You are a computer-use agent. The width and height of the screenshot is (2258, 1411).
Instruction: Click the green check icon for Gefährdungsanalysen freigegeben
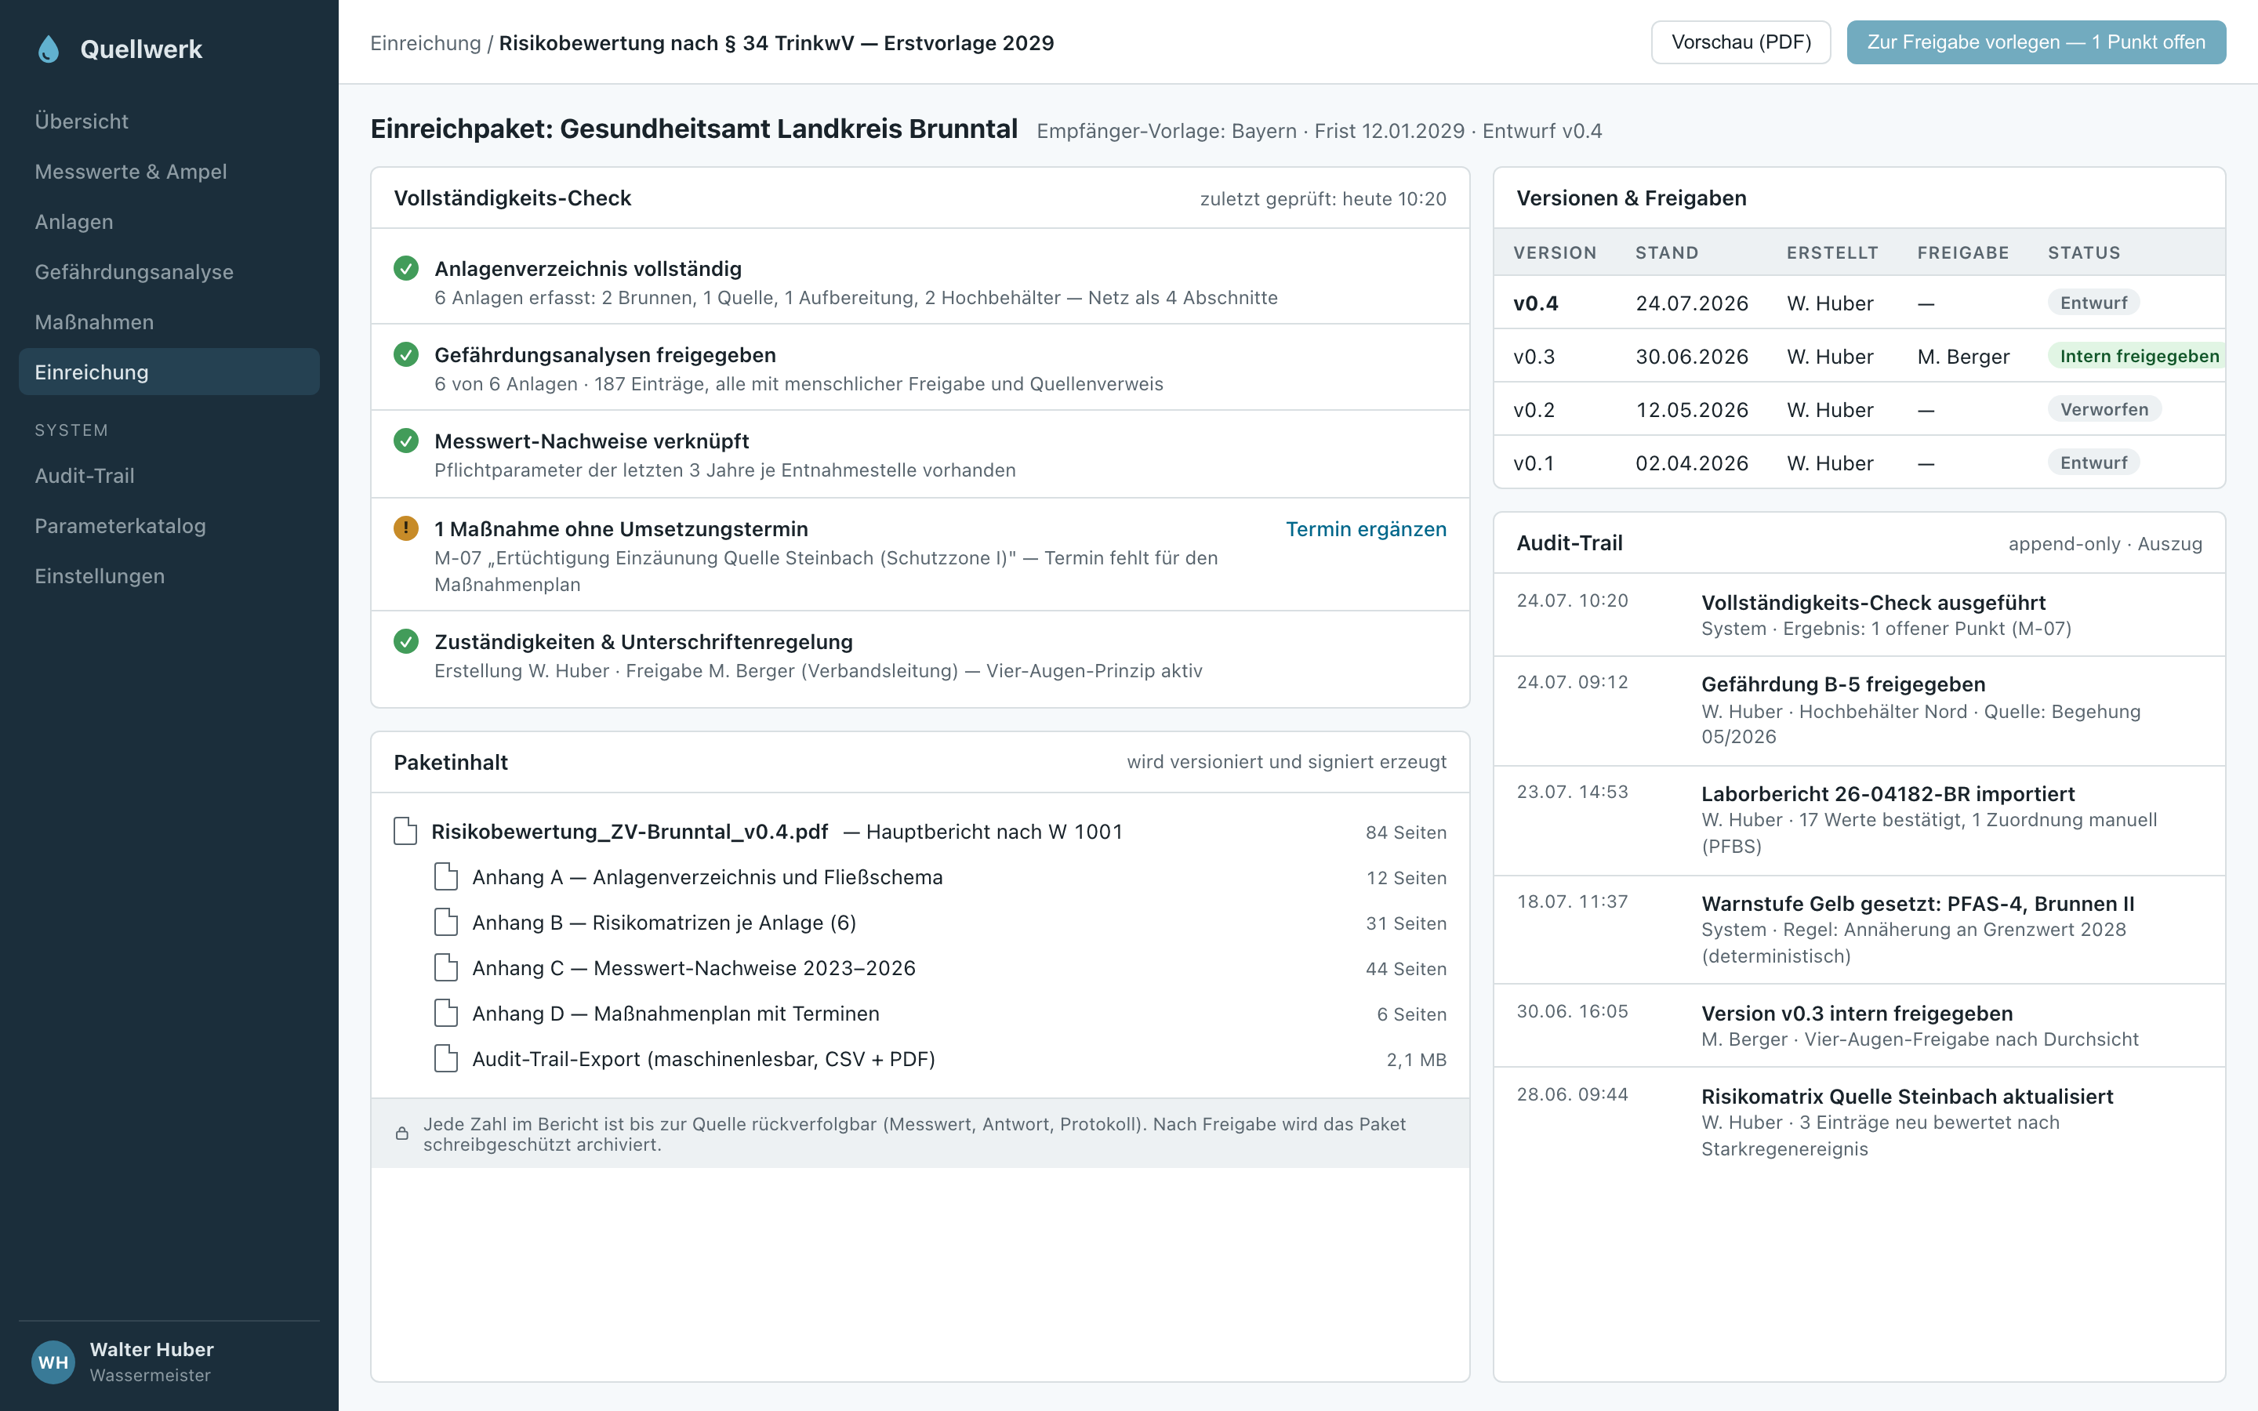pos(406,354)
